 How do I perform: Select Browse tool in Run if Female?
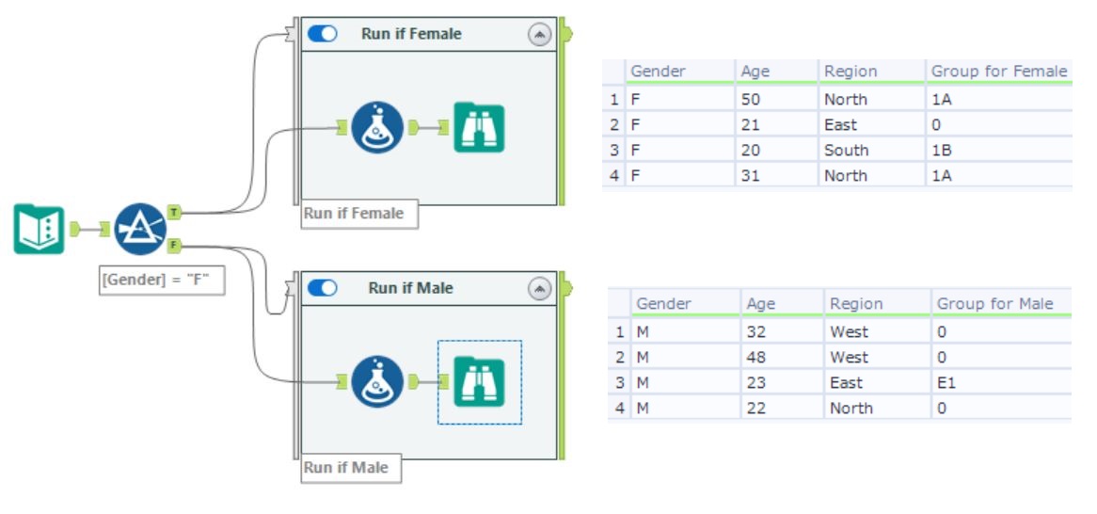(479, 127)
